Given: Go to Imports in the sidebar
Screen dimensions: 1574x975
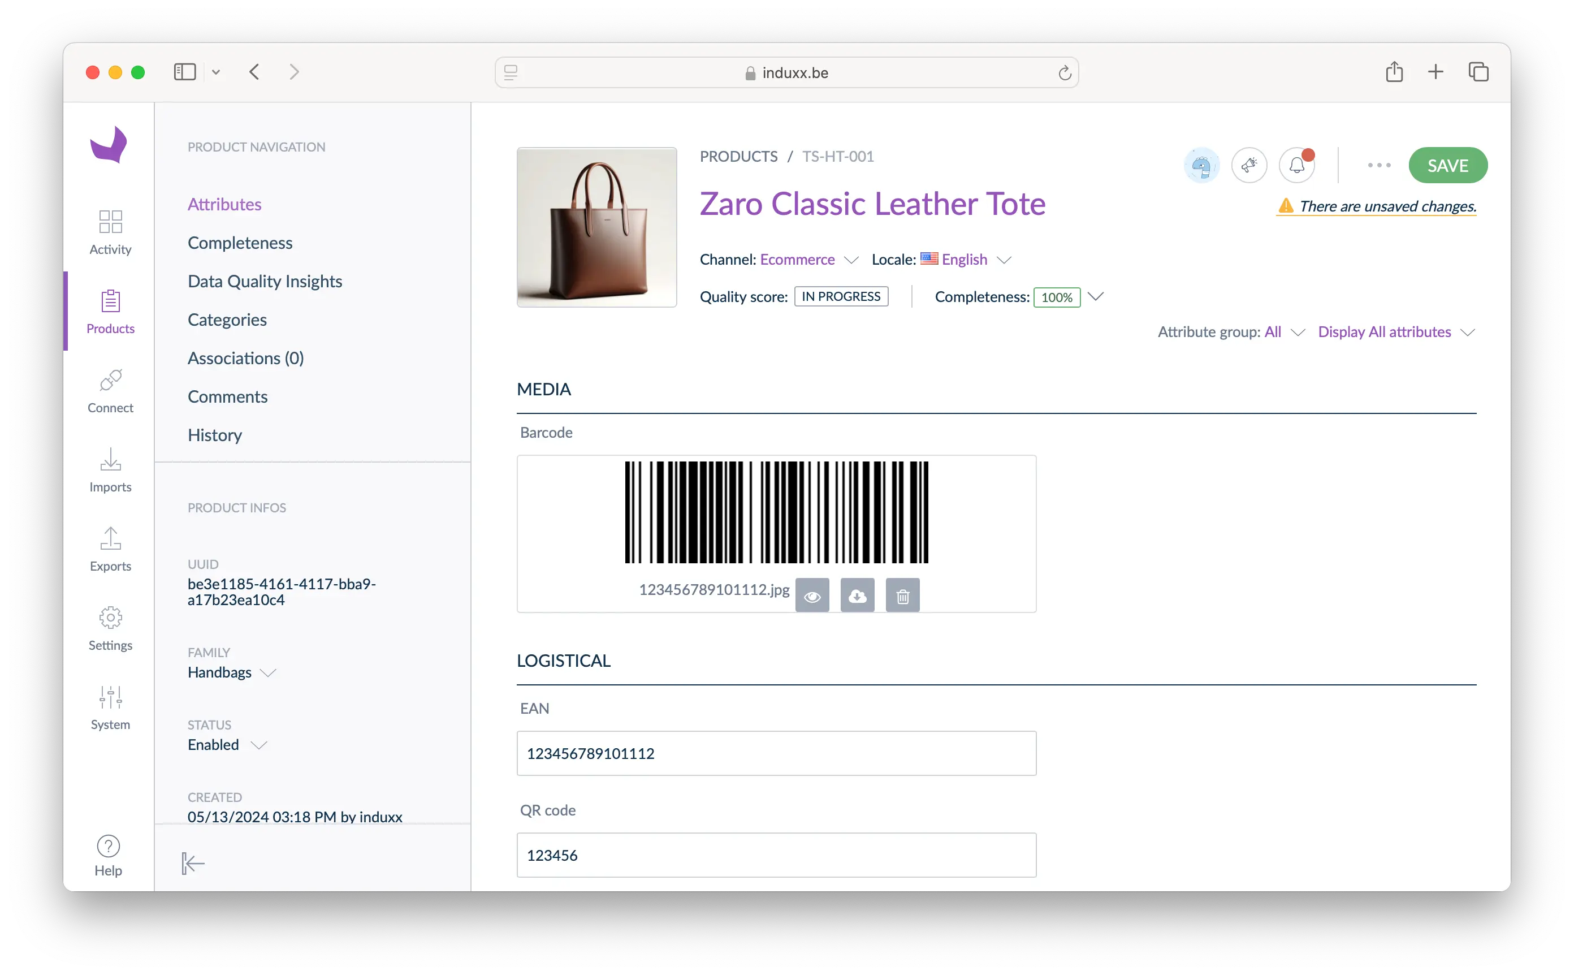Looking at the screenshot, I should pos(110,470).
